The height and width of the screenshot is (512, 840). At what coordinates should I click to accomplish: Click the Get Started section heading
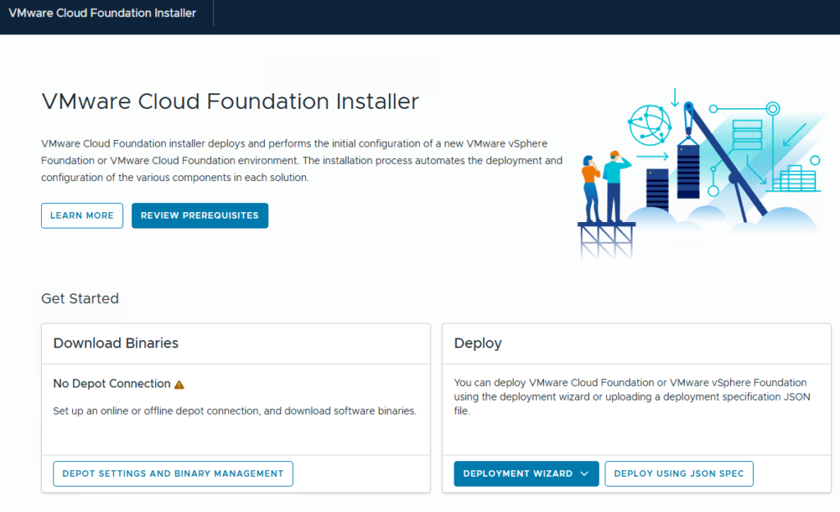pos(80,298)
